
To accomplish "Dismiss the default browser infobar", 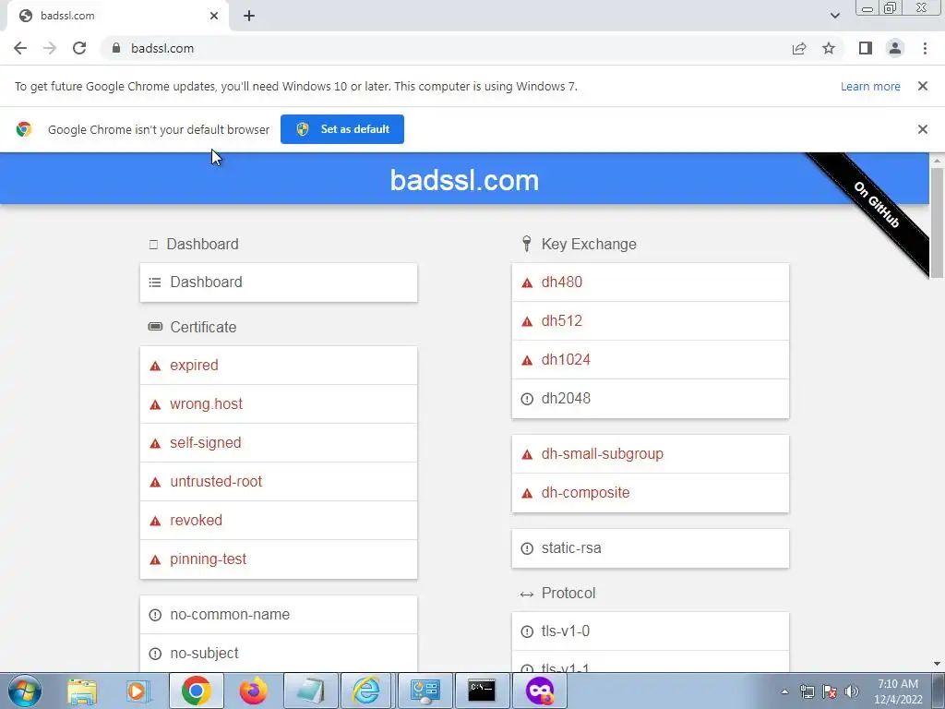I will point(923,129).
